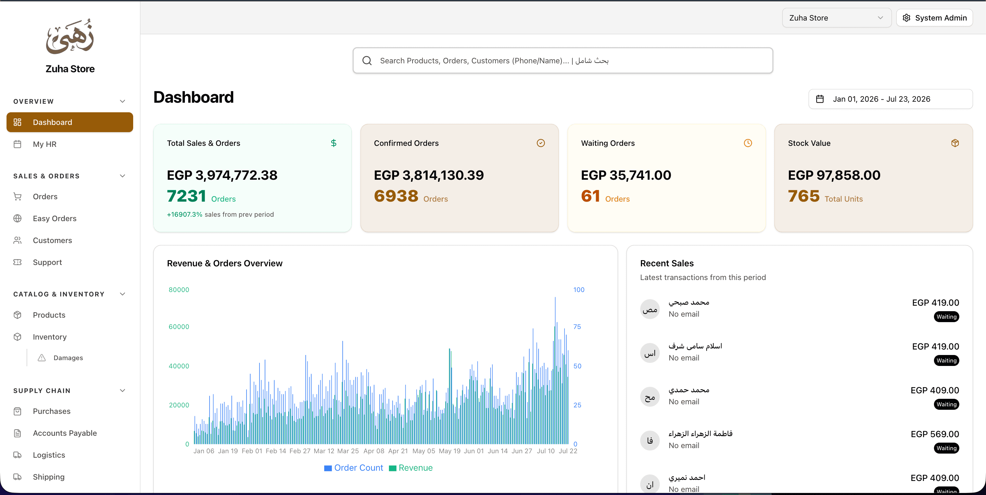
Task: Click Waiting badge for محمد صبحي sale
Action: [x=946, y=317]
